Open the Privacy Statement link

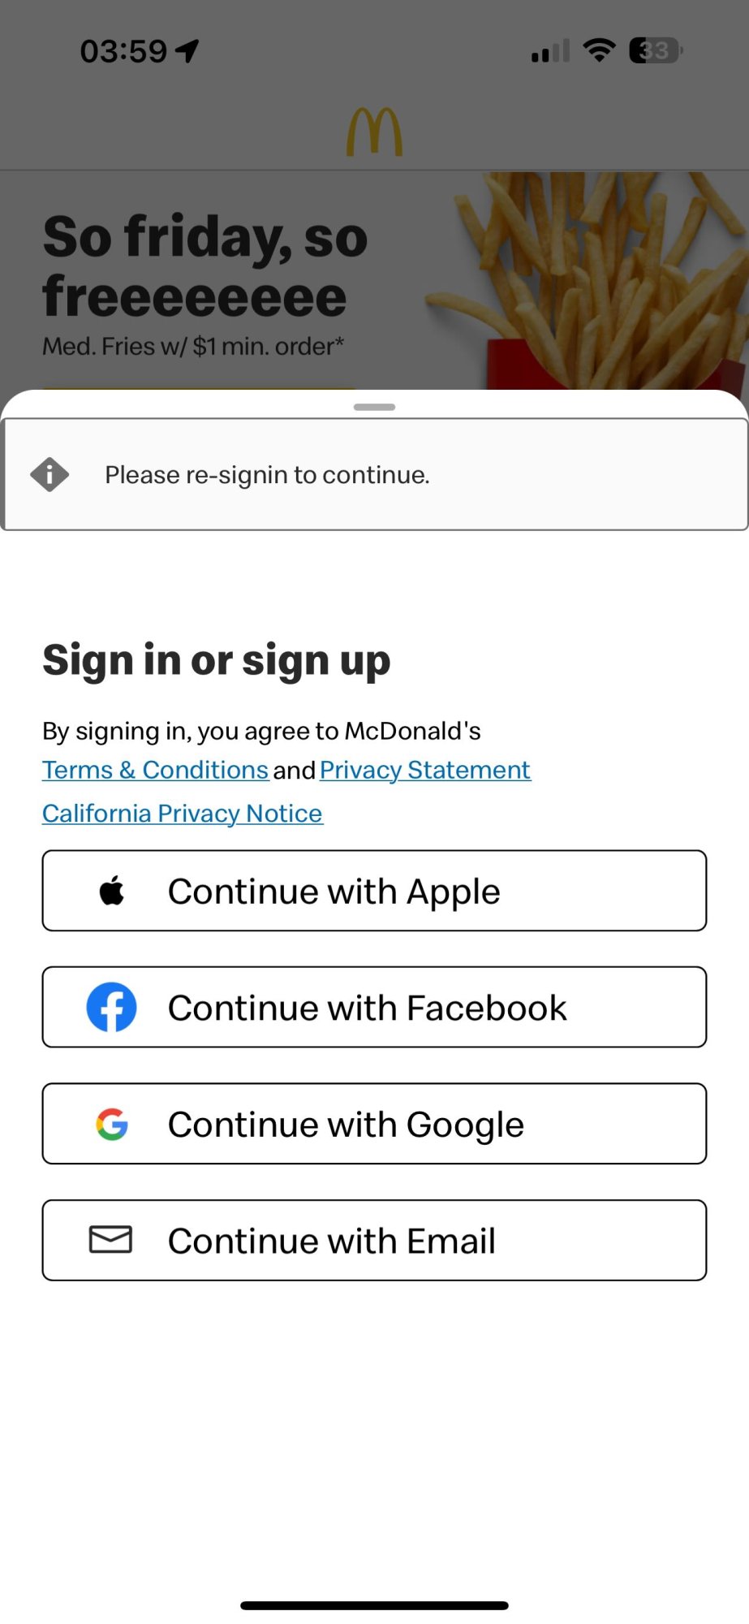tap(425, 770)
